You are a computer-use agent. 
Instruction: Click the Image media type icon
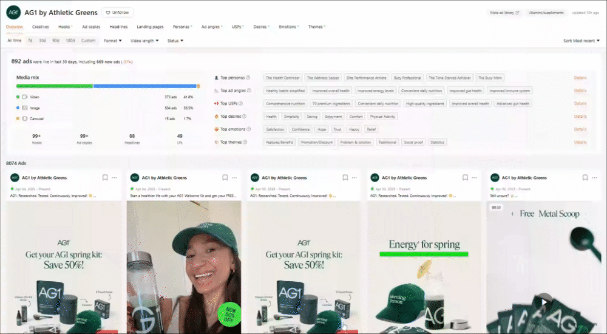pos(25,107)
